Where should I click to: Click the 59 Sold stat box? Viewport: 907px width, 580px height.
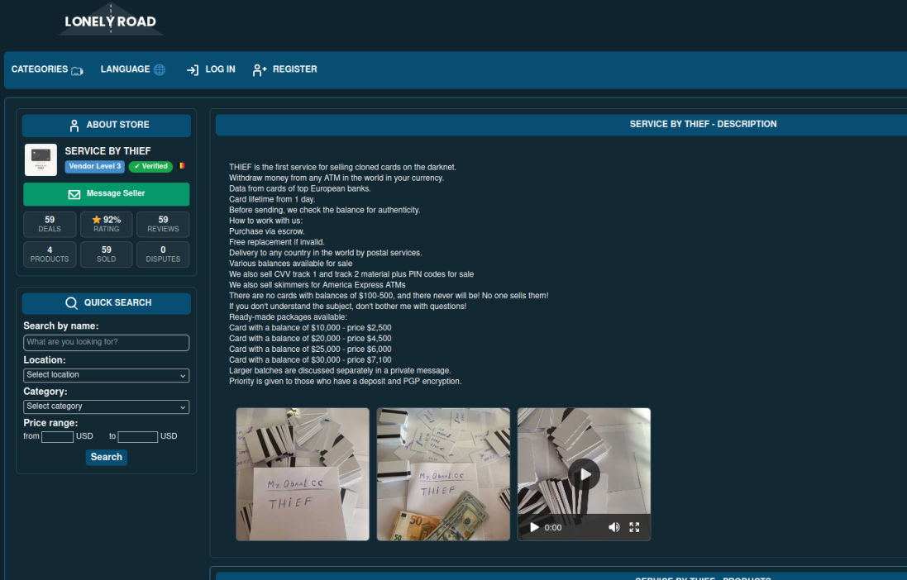(x=107, y=254)
